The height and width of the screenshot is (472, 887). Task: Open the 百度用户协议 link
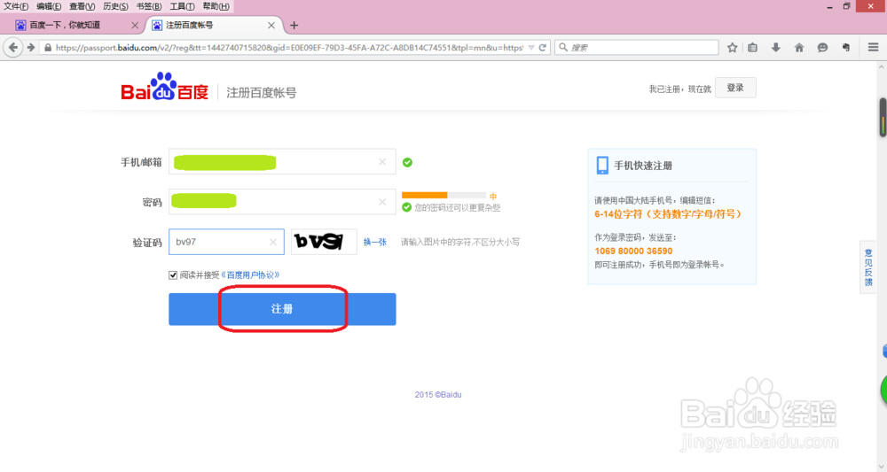click(249, 275)
